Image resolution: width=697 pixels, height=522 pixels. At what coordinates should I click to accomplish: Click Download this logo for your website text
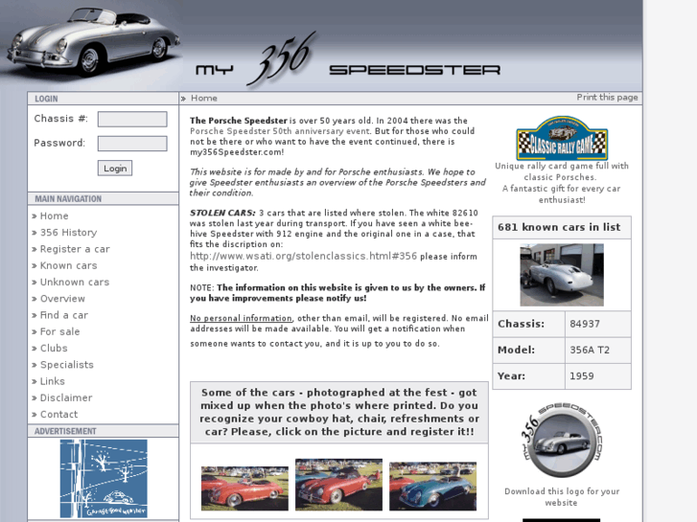point(562,497)
